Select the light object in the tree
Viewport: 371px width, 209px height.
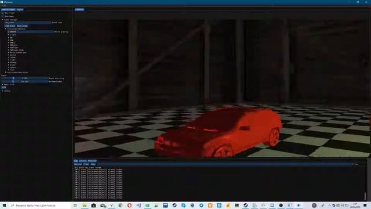13,60
